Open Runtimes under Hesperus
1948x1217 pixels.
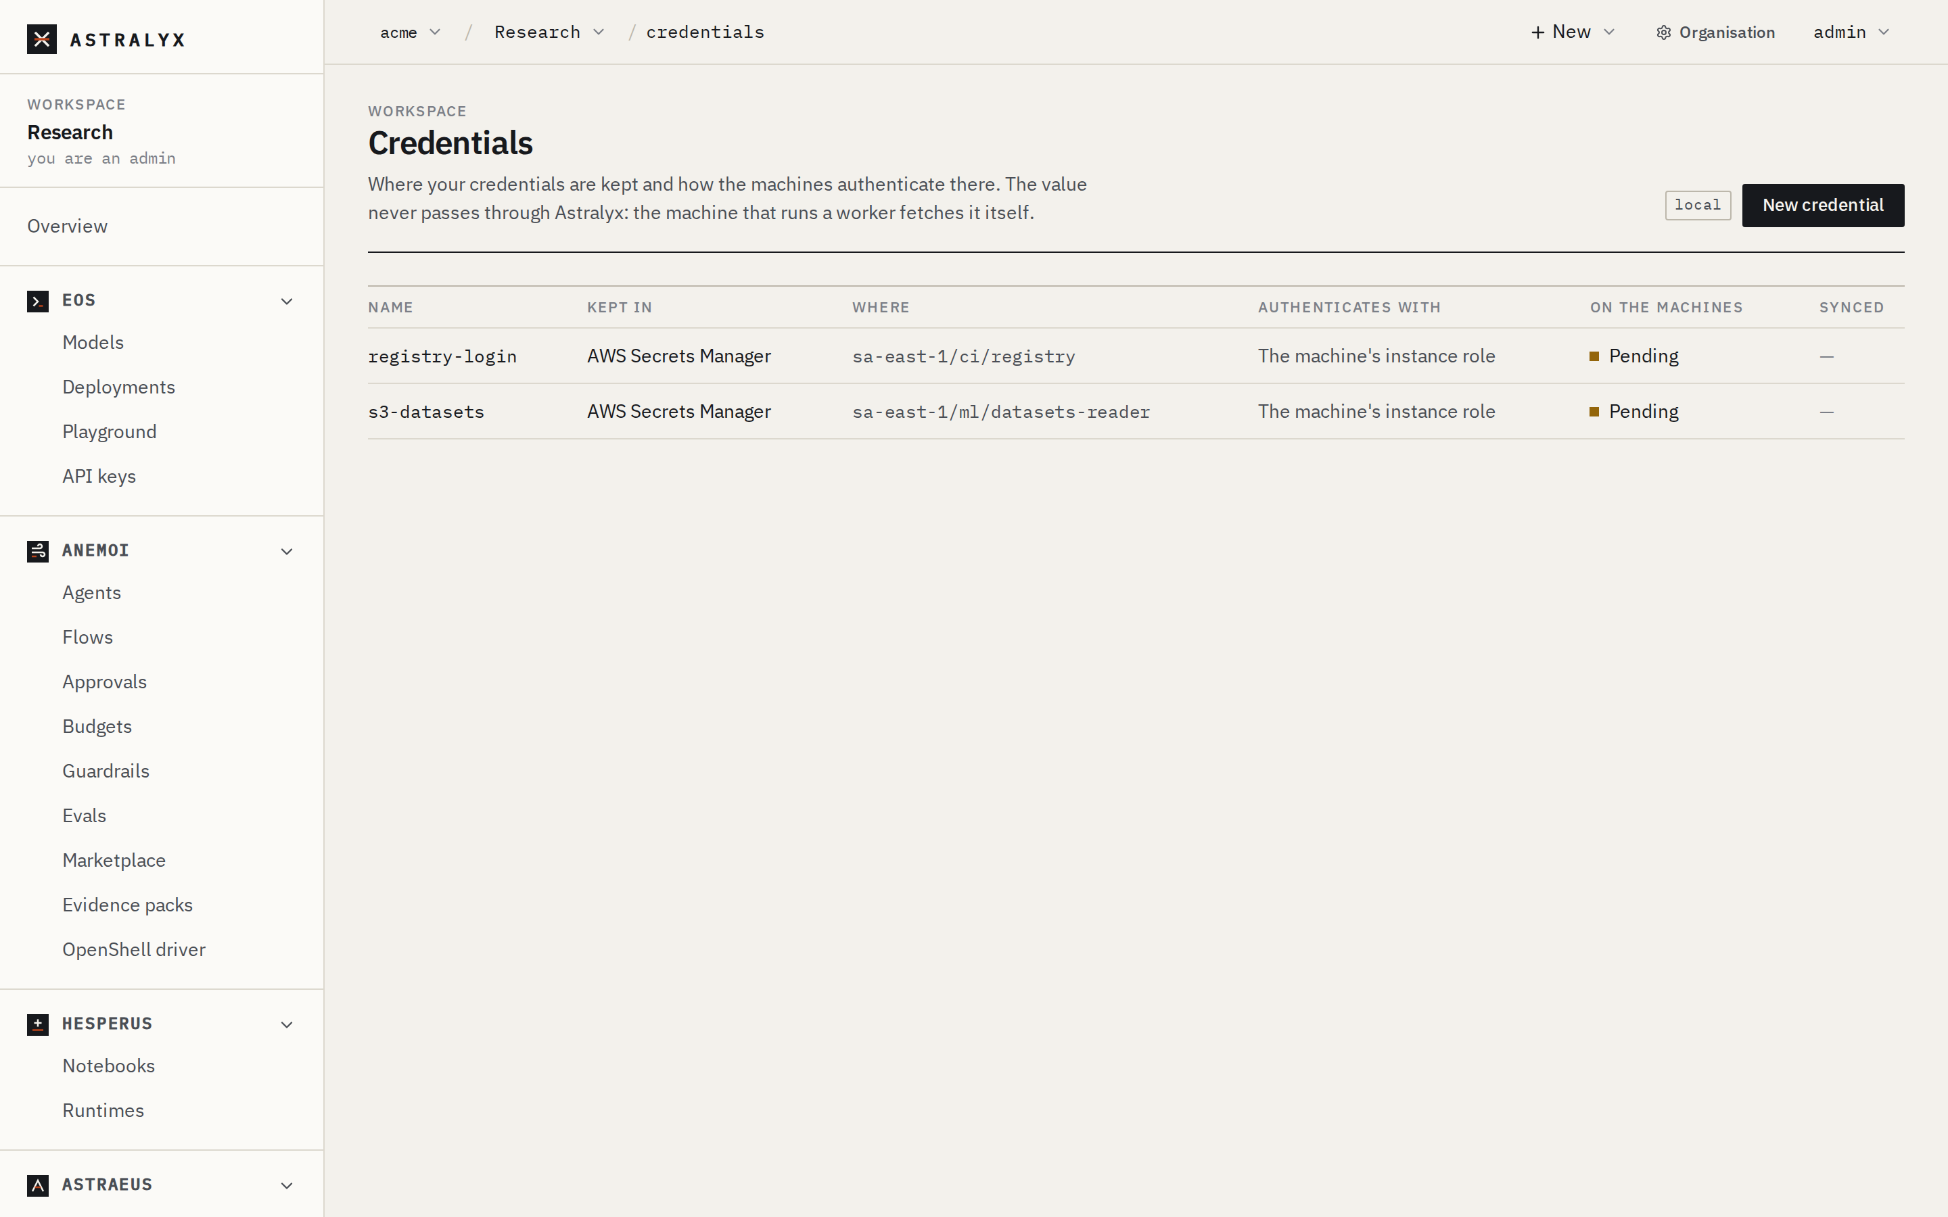click(103, 1111)
